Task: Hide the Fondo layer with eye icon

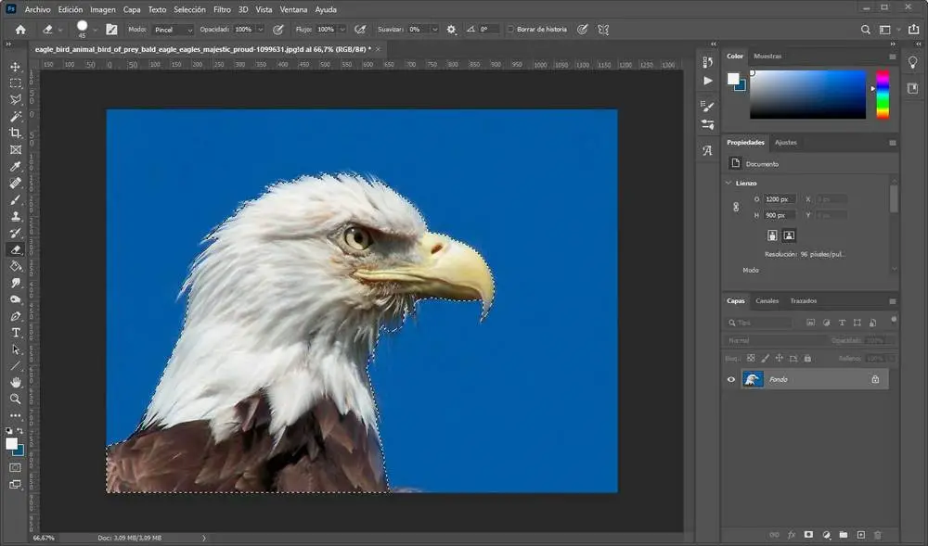Action: [x=731, y=379]
